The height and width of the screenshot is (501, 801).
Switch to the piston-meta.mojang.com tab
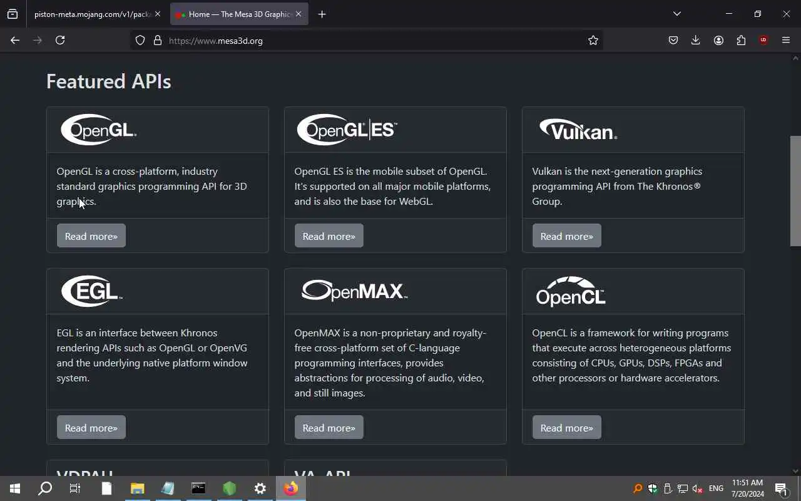(93, 14)
